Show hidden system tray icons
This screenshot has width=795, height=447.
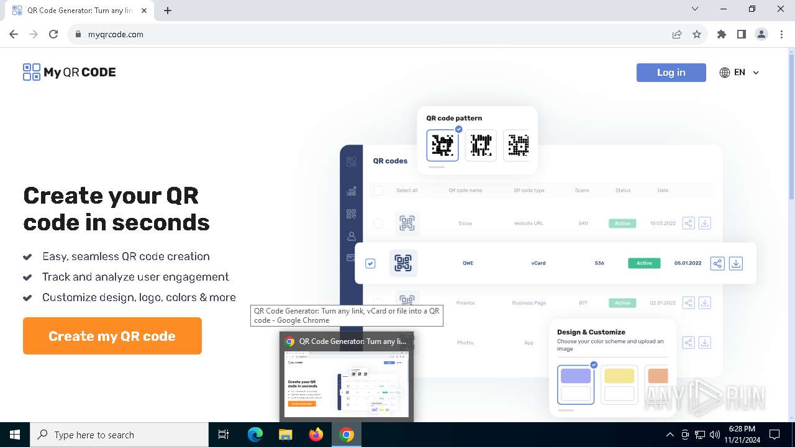[670, 435]
